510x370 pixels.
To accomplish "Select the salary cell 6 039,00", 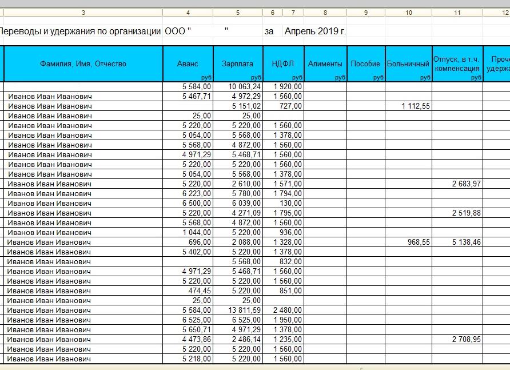I will [238, 204].
